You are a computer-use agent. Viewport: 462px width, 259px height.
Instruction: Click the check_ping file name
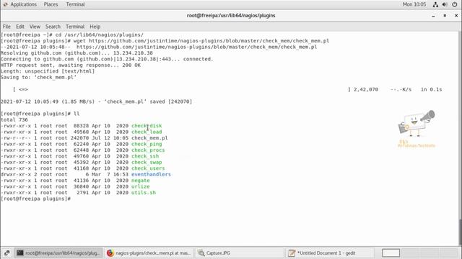pyautogui.click(x=147, y=144)
